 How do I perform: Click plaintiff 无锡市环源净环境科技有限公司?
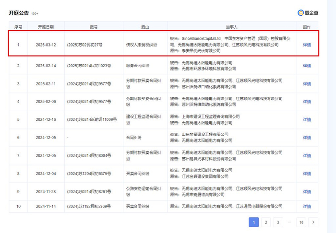point(209,69)
